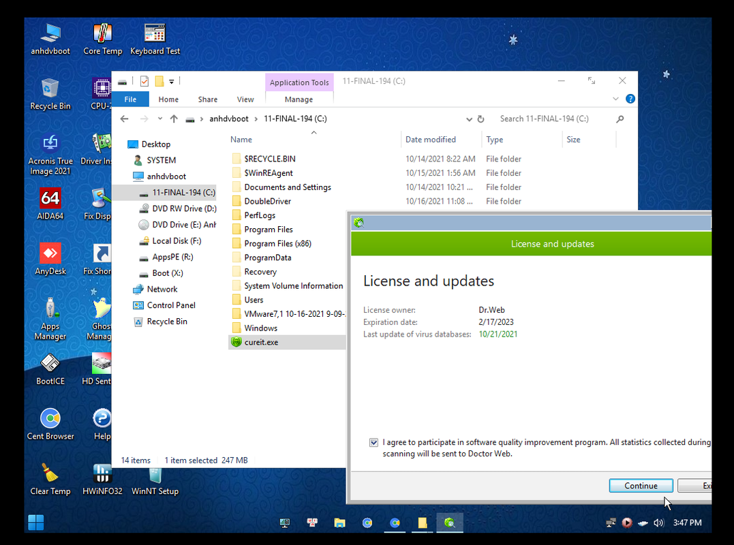Click the Windows Start button
Viewport: 734px width, 545px height.
tap(36, 523)
